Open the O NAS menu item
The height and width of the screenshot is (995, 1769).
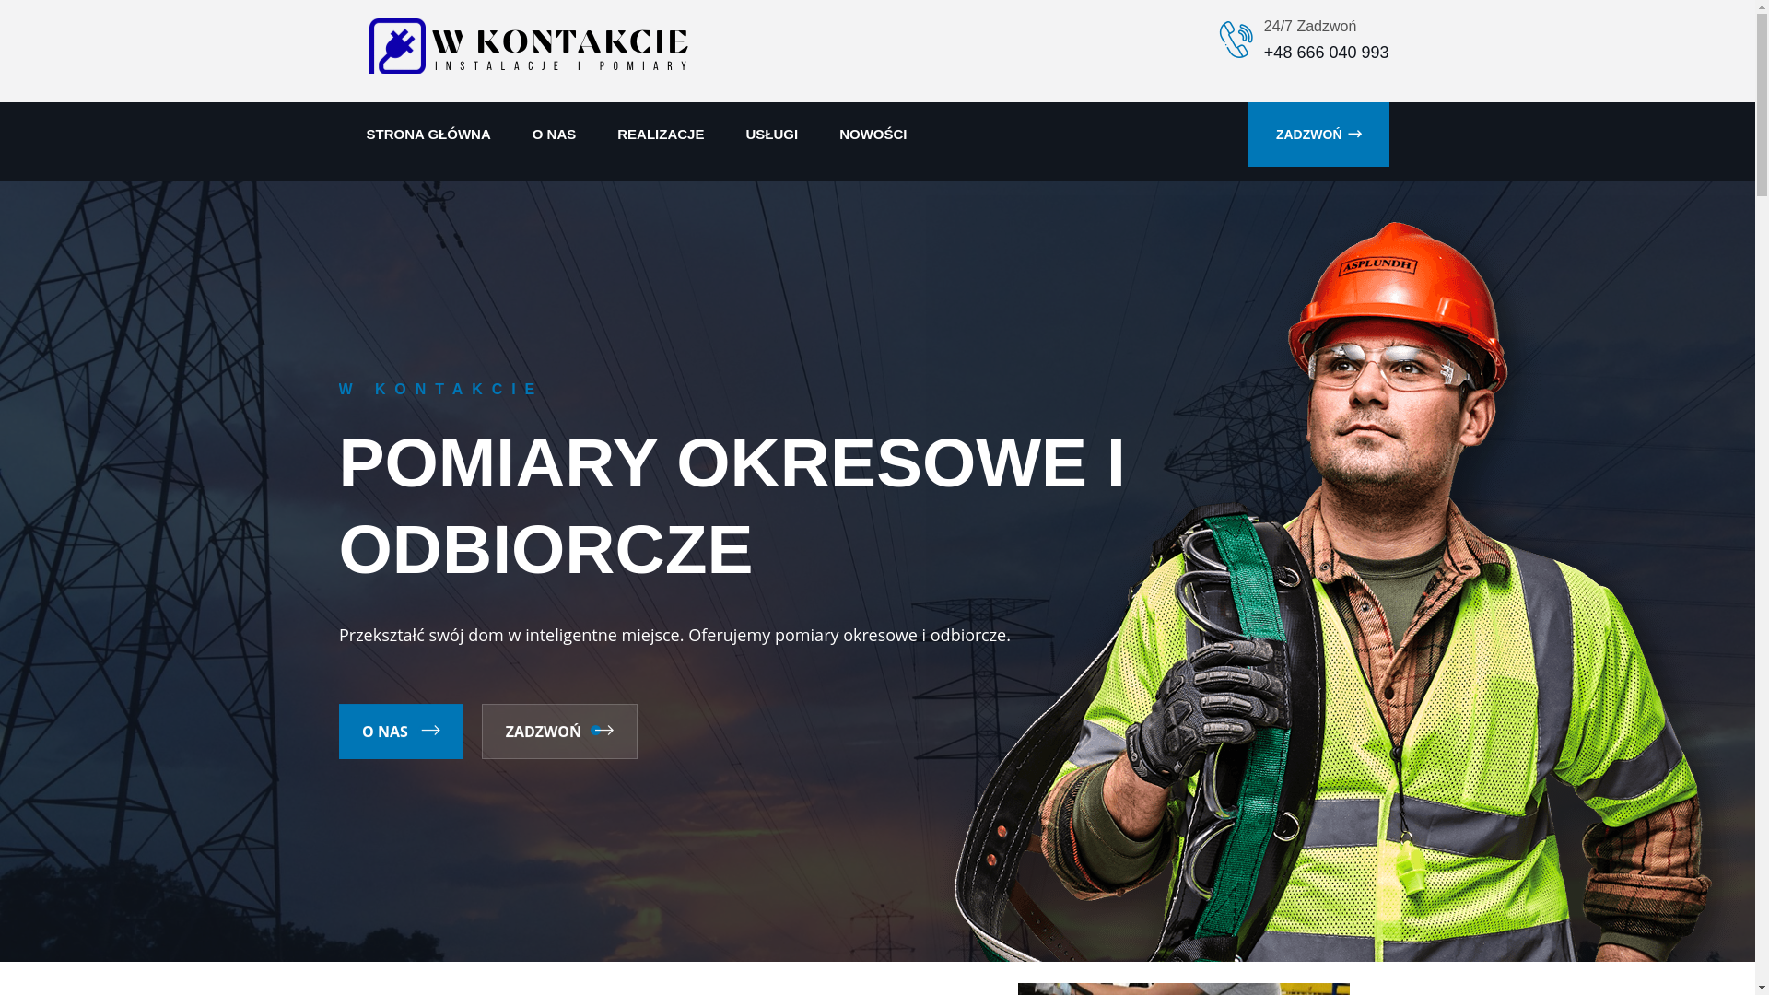pos(554,135)
